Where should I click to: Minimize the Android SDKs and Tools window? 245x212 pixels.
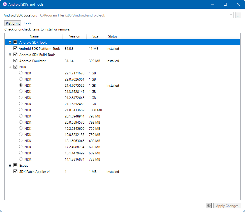point(213,4)
